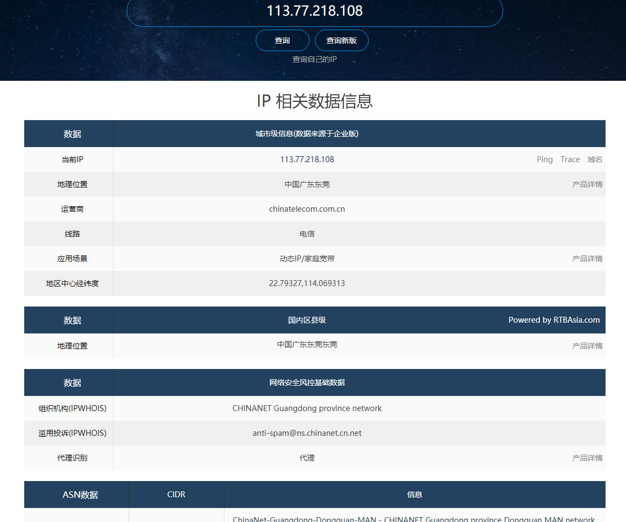
Task: Click the 代理识别 row label
Action: [x=72, y=458]
